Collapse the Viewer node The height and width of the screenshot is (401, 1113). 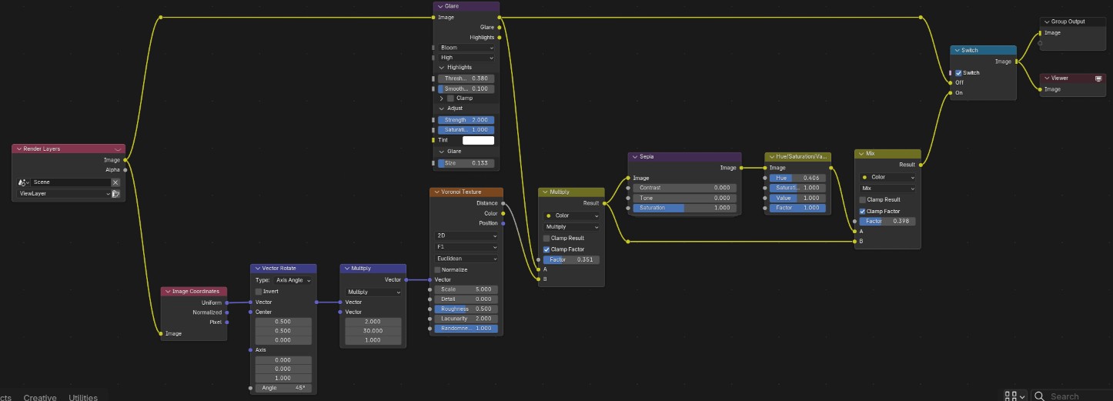coord(1047,79)
